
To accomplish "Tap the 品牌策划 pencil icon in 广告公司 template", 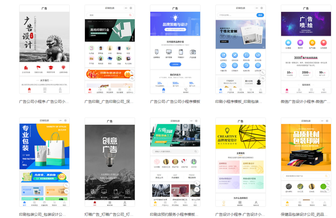I will point(157,52).
